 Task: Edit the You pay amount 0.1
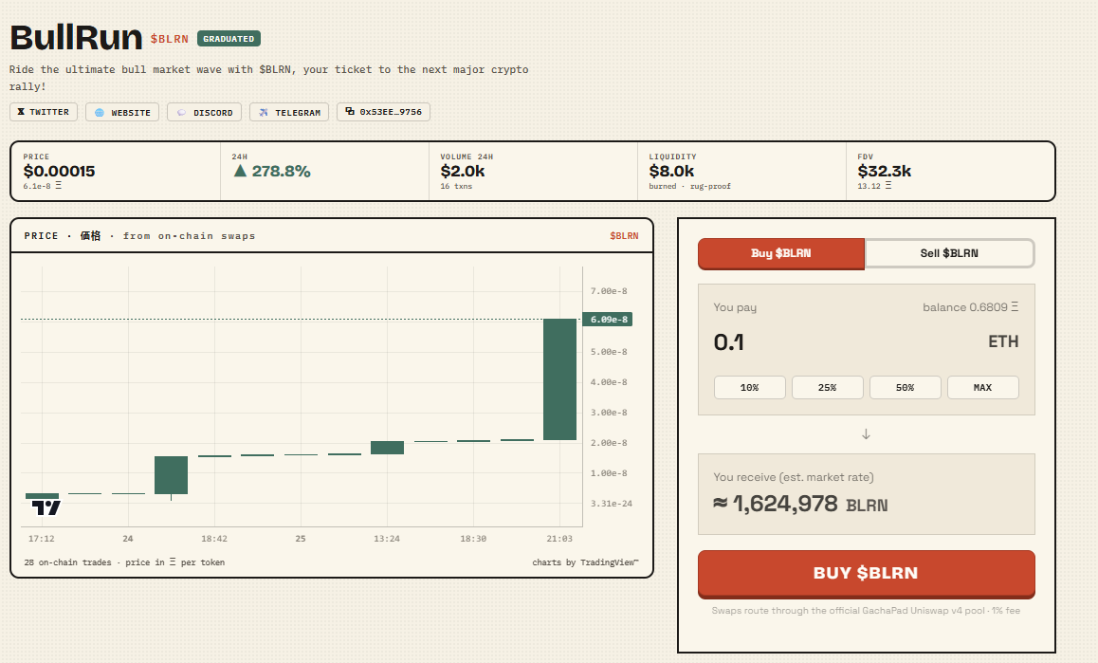pos(729,342)
